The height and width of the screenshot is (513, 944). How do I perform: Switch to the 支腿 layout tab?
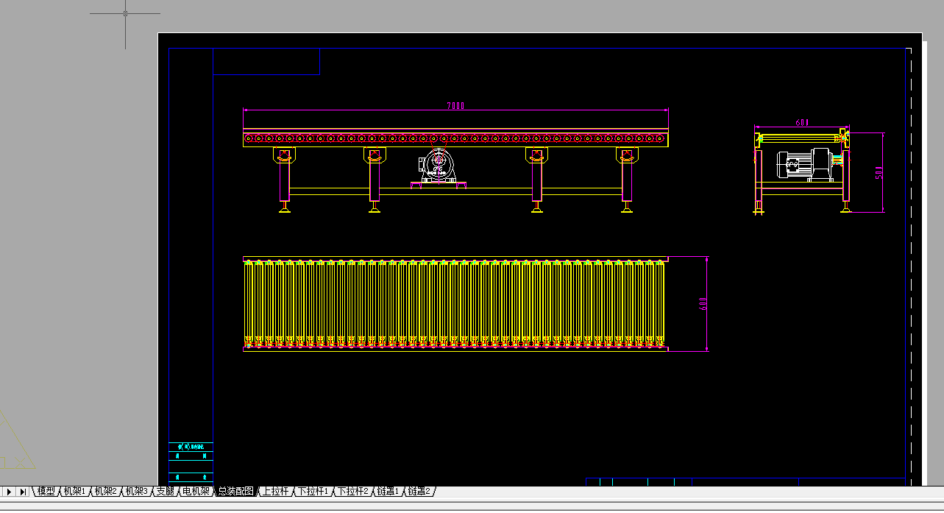pos(166,491)
